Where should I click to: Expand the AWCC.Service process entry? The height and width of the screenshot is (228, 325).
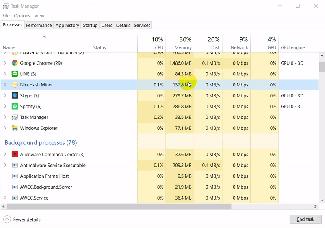click(5, 198)
